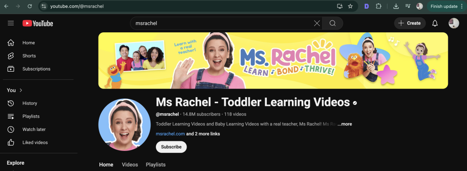Show the and 2 more links

tap(203, 134)
